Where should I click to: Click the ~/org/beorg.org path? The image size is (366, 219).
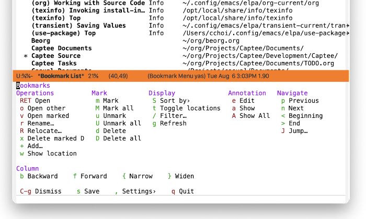coord(211,41)
